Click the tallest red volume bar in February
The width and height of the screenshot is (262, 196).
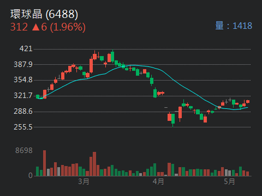[x=44, y=163]
